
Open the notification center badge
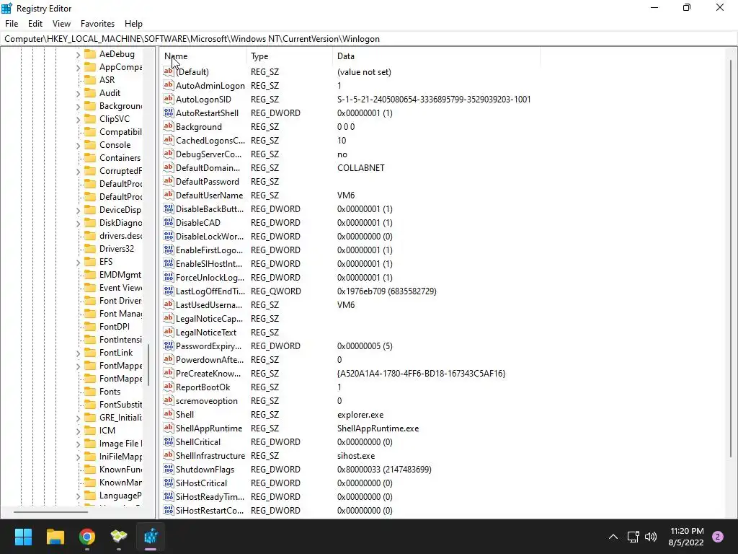pos(717,537)
